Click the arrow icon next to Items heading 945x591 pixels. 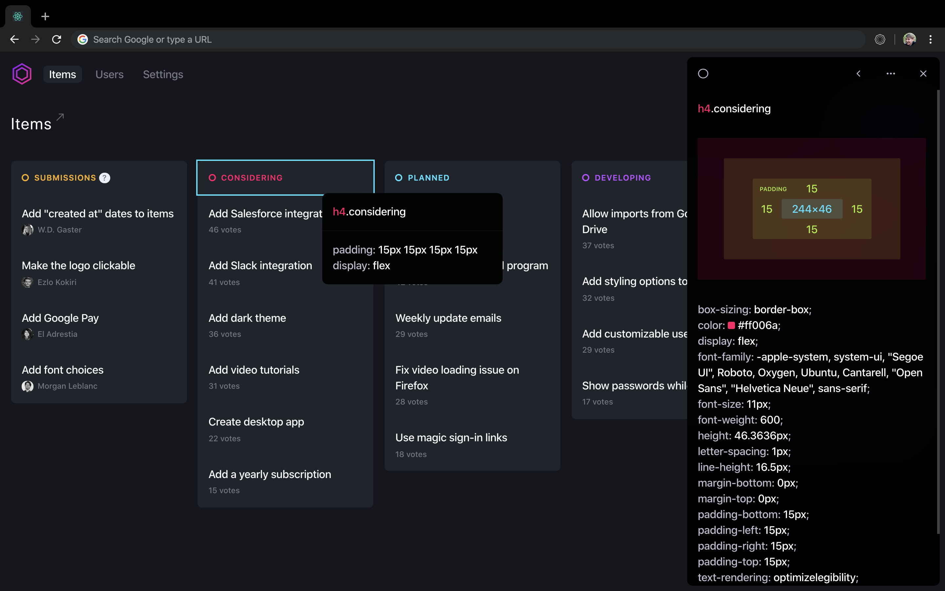click(60, 117)
